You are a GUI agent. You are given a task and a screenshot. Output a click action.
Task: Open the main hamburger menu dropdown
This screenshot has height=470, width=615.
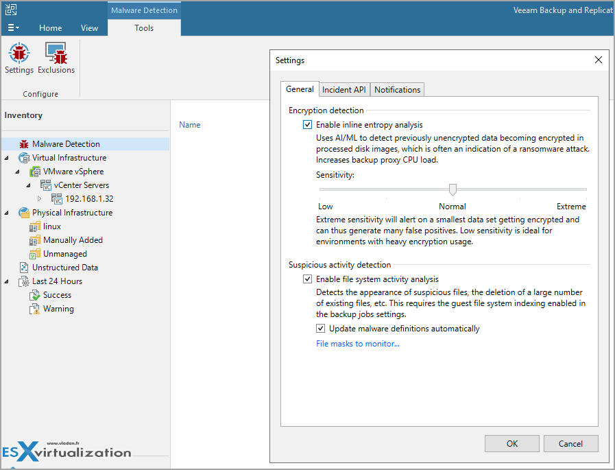12,28
